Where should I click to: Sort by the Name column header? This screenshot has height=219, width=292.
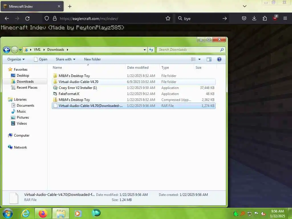pos(88,68)
